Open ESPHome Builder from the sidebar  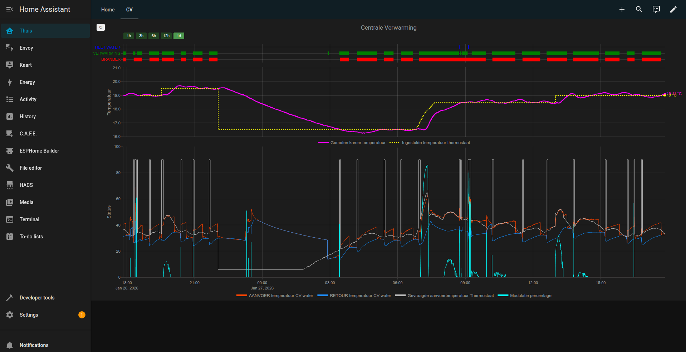click(x=39, y=151)
